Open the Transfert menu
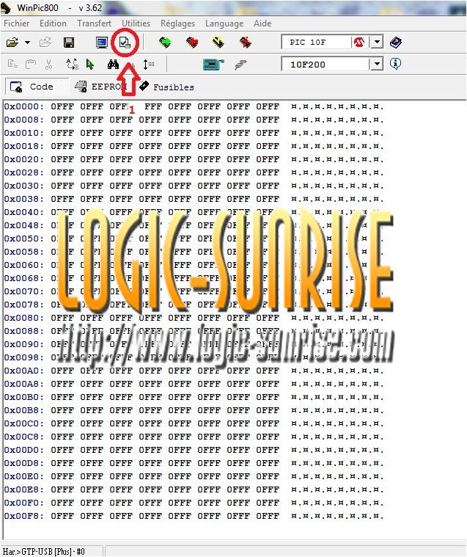Viewport: 467px width, 557px height. click(94, 23)
